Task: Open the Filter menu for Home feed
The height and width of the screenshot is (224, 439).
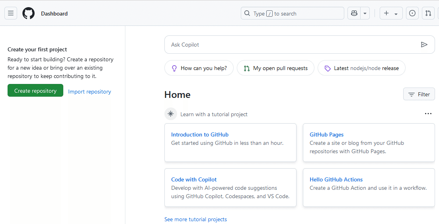Action: [419, 94]
